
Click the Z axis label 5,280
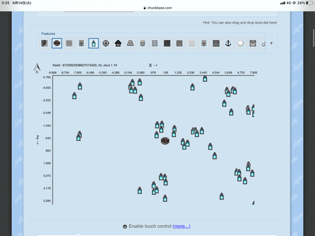(x=47, y=201)
